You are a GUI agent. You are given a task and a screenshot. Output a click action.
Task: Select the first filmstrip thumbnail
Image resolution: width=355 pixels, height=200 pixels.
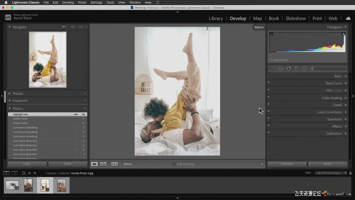tap(12, 185)
